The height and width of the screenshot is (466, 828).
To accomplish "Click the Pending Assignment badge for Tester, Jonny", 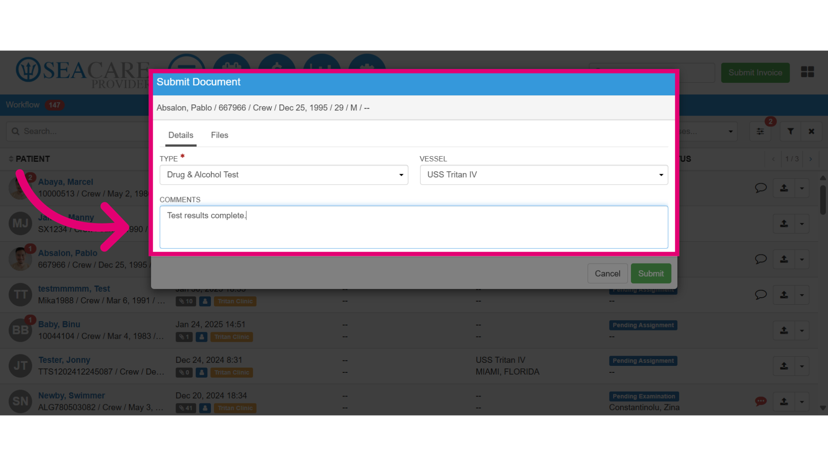I will (x=643, y=361).
